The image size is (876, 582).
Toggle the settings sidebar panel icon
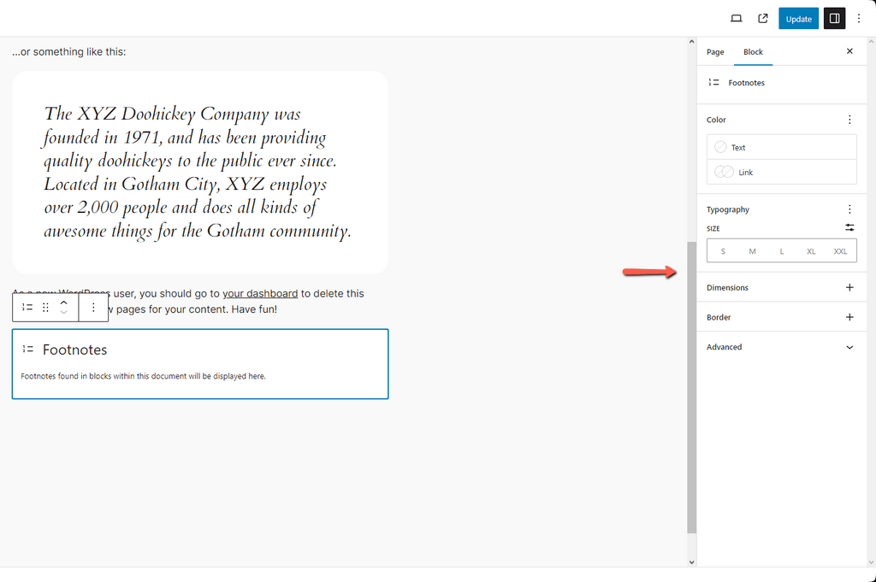[x=834, y=19]
